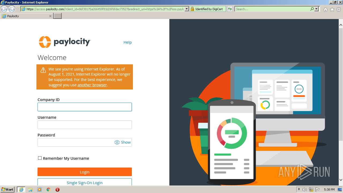Screen dimensions: 343x193
Task: Open the recent pages dropdown arrow
Action: point(17,9)
